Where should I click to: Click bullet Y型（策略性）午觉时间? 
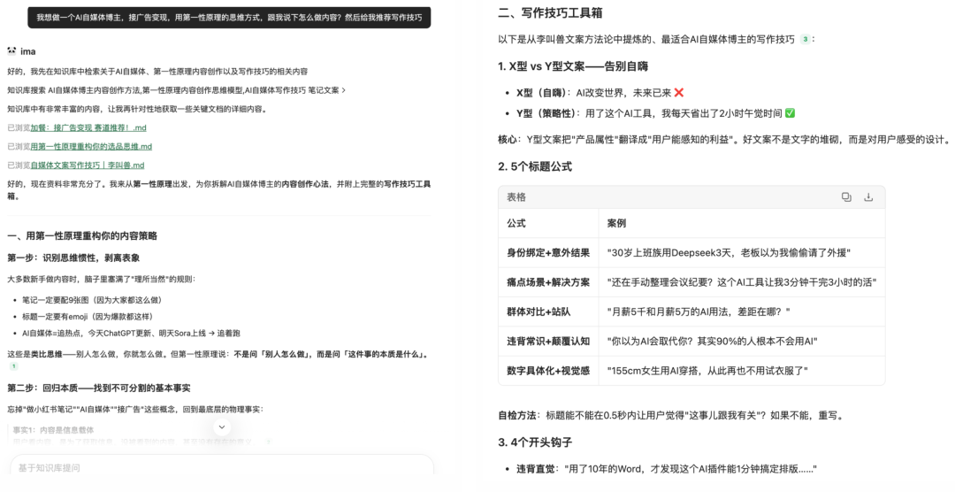click(x=655, y=113)
